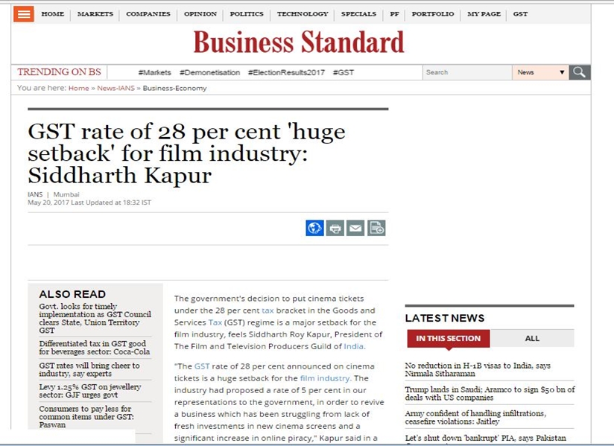This screenshot has width=614, height=446.
Task: Click the 'TRENDING ON BS' label
Action: (x=59, y=72)
